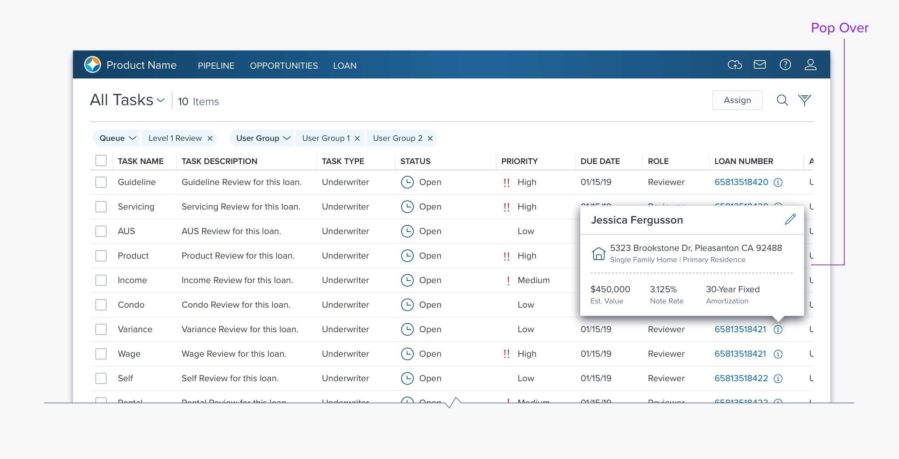The width and height of the screenshot is (899, 459).
Task: Click 'Guideline Review for this loan.' description
Action: [x=241, y=182]
